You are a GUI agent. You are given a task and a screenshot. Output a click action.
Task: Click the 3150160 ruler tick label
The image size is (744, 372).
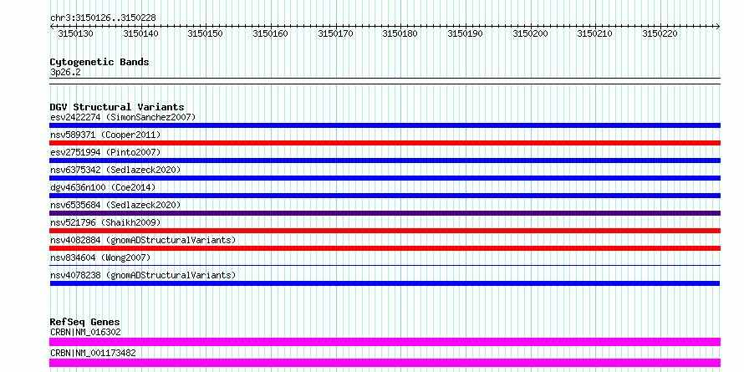271,33
